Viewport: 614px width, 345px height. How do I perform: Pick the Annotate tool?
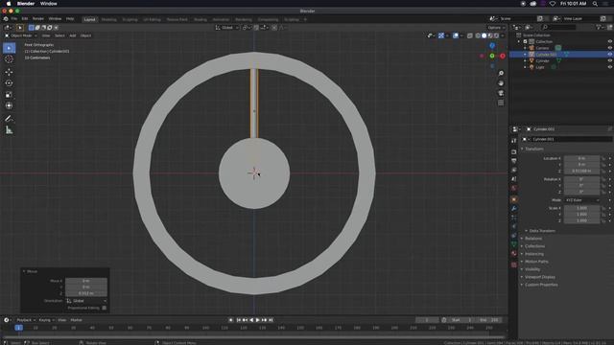click(9, 119)
